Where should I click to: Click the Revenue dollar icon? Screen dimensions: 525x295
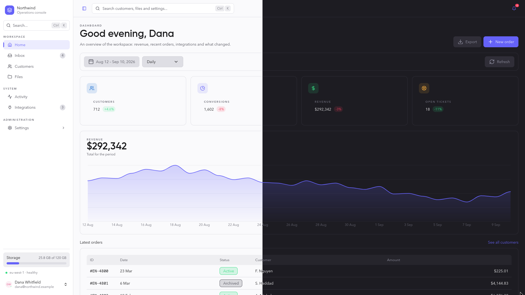tap(313, 88)
